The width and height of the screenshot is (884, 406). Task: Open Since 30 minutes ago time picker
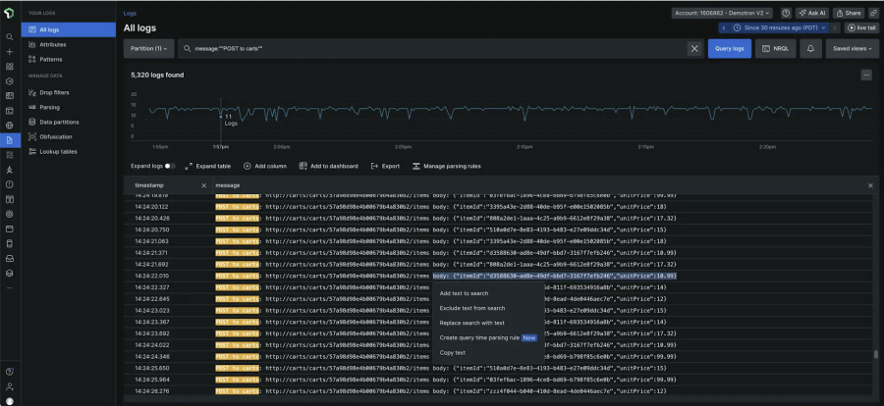tap(779, 27)
